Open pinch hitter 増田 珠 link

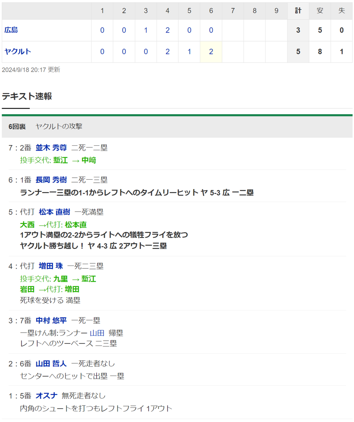tap(51, 266)
